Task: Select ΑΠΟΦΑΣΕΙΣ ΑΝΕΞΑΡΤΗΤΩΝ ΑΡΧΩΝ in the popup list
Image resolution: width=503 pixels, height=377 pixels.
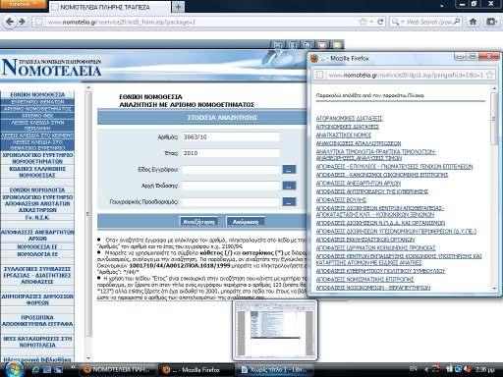Action: point(359,183)
